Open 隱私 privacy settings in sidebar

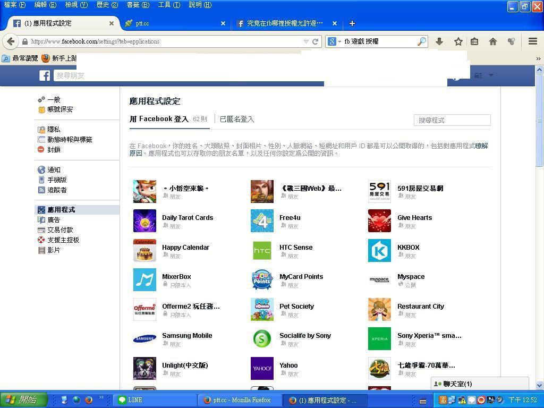point(54,129)
